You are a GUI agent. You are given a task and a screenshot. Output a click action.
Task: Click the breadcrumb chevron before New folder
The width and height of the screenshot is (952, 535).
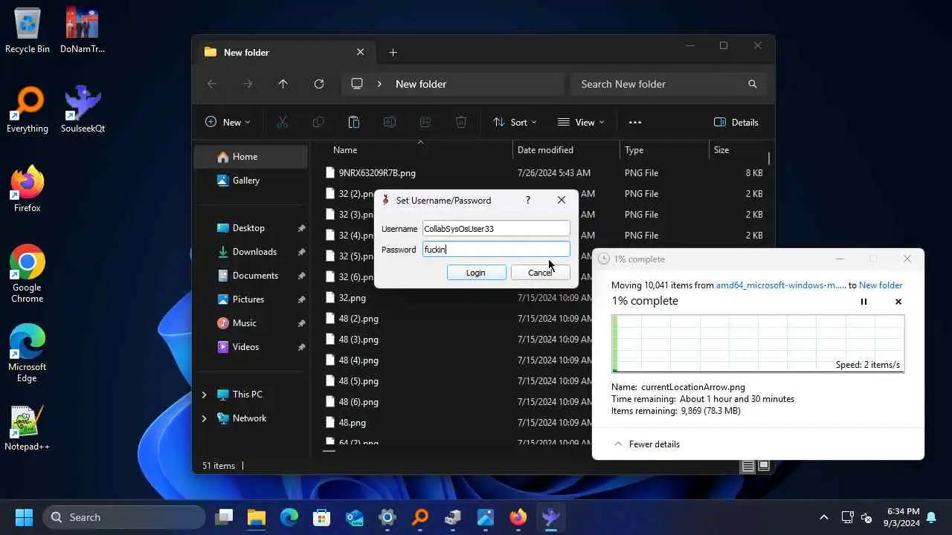379,84
